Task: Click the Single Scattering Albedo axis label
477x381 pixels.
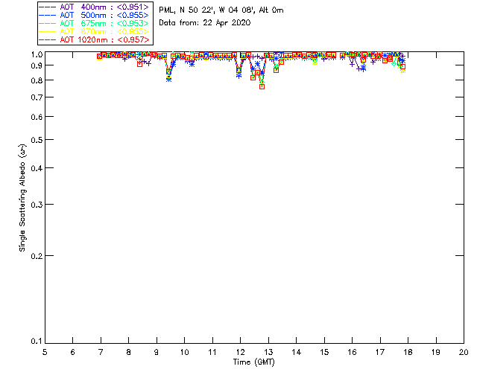Action: [x=23, y=198]
